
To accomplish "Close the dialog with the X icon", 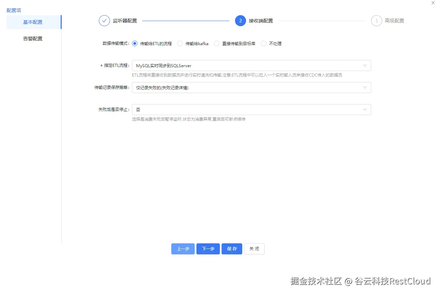I will 433,3.
